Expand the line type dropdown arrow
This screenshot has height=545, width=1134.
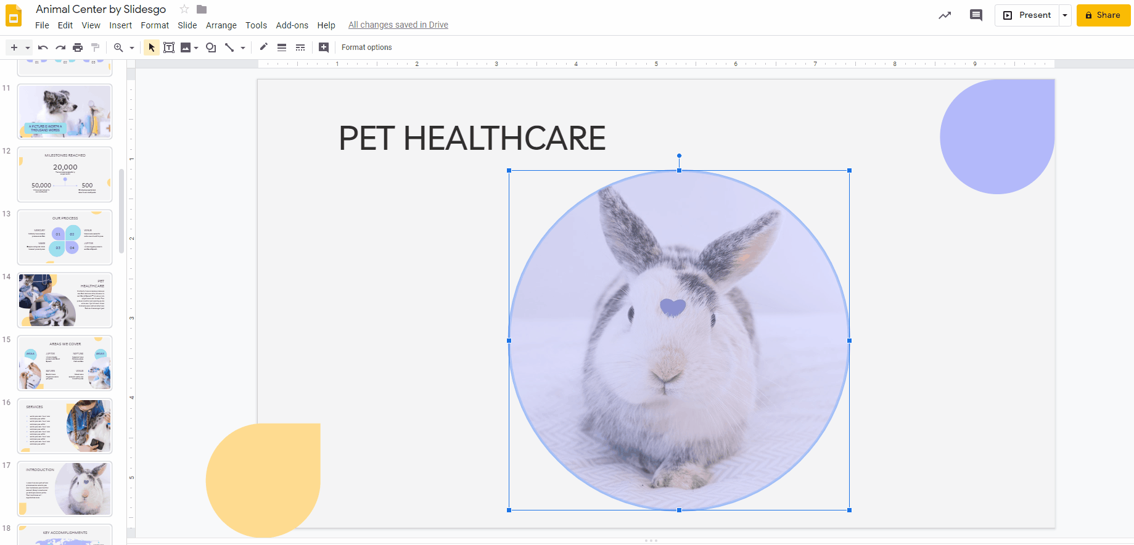click(243, 47)
